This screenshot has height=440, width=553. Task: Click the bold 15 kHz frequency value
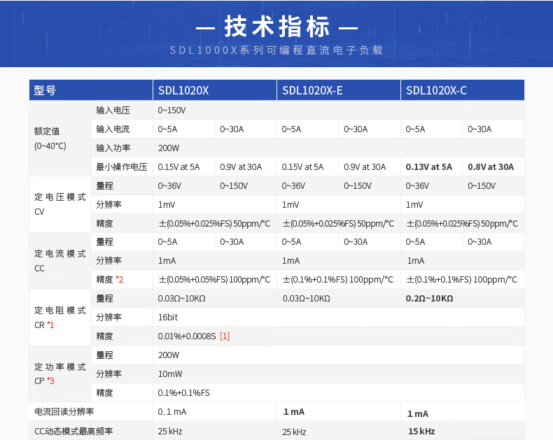pos(421,432)
